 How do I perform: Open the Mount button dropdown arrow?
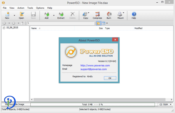pyautogui.click(x=124, y=13)
